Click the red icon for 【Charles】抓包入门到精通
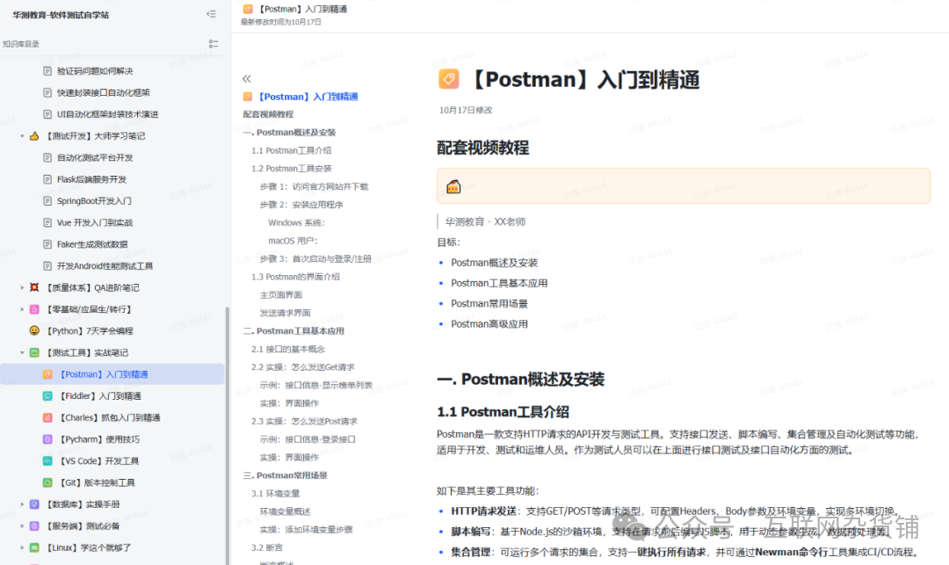The image size is (949, 565). click(47, 417)
